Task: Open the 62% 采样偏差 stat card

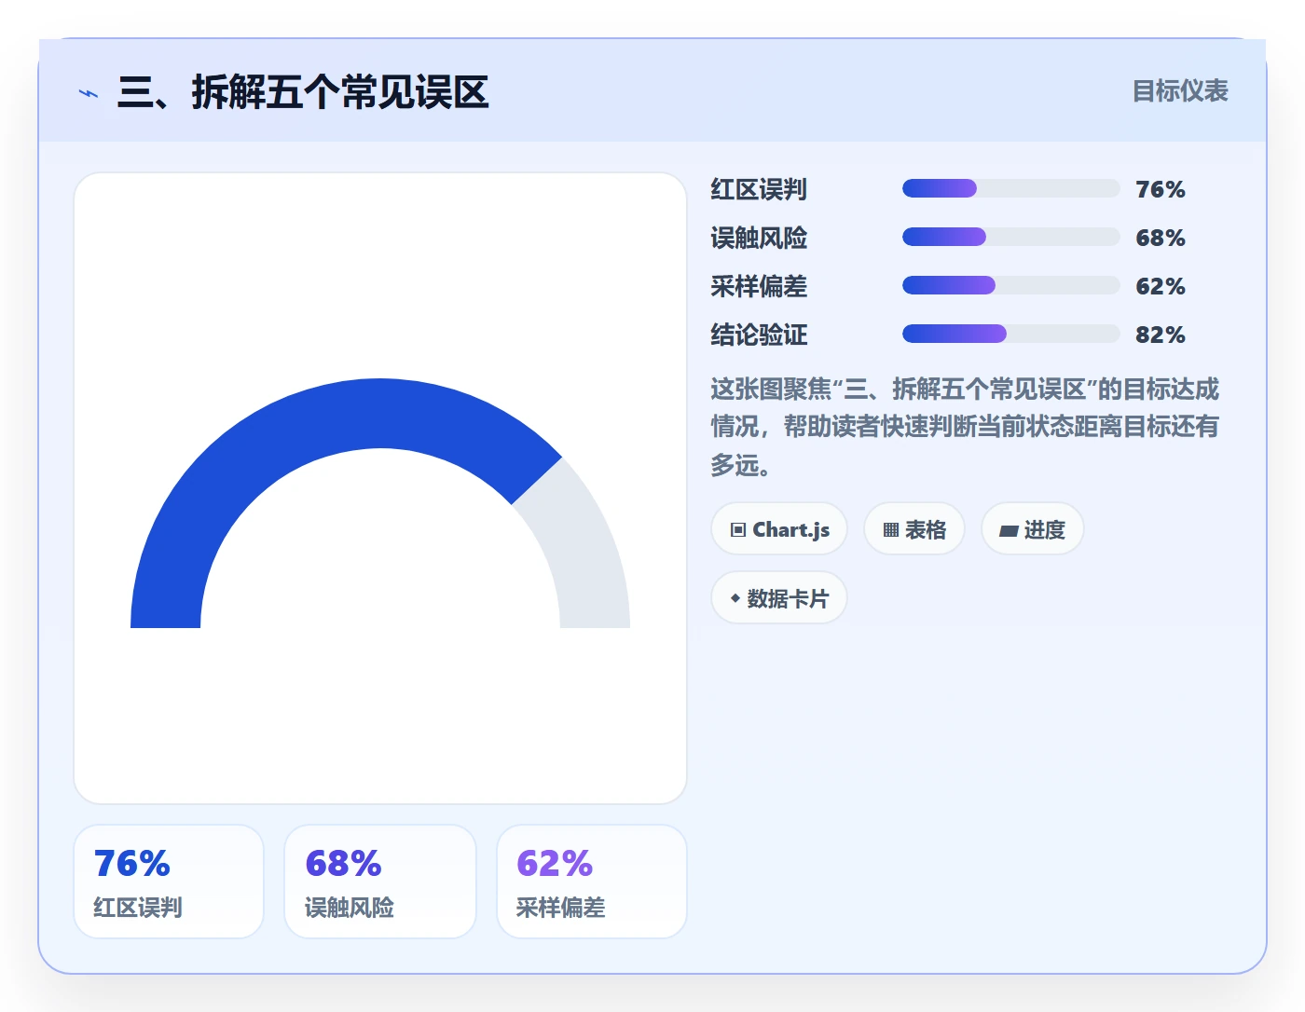Action: [592, 882]
